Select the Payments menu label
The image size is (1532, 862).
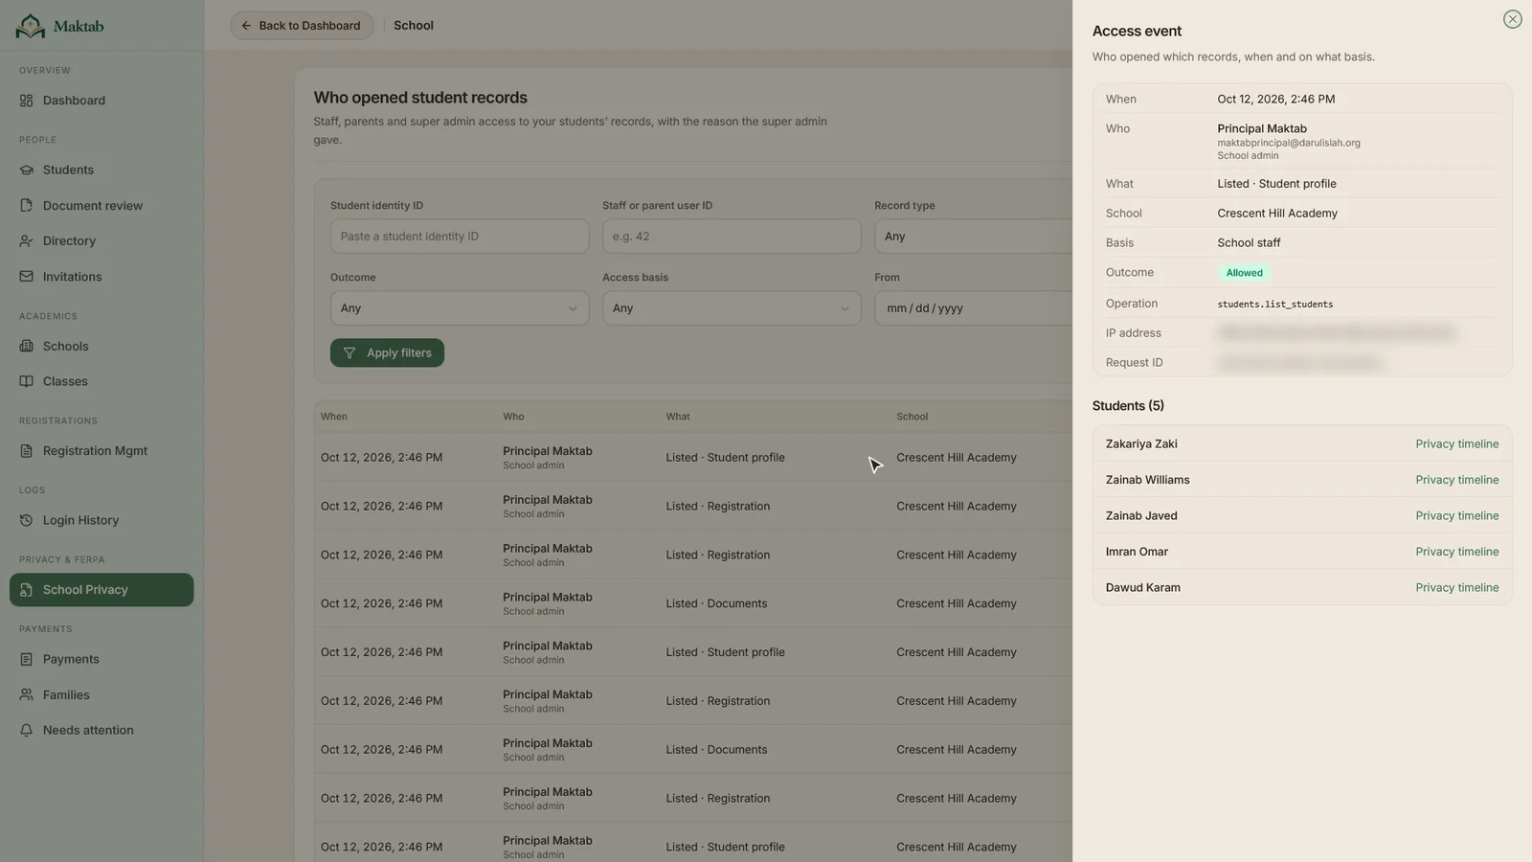(x=71, y=660)
